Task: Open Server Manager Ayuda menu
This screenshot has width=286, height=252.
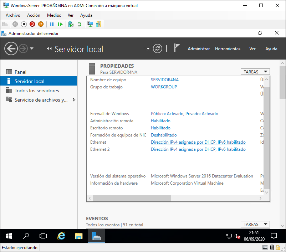Action: (271, 49)
